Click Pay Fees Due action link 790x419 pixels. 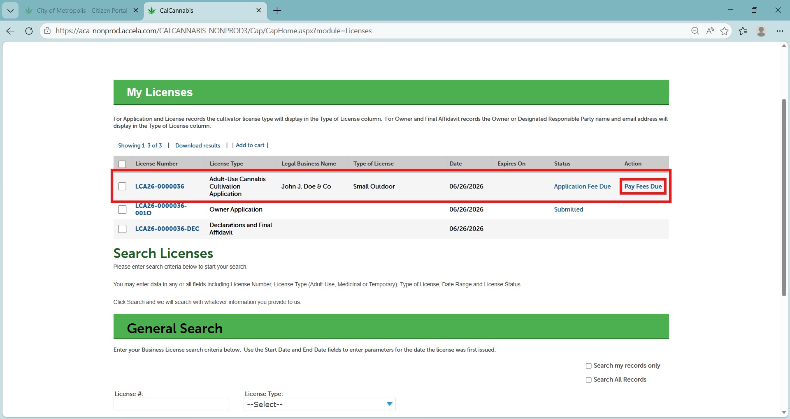pos(643,186)
